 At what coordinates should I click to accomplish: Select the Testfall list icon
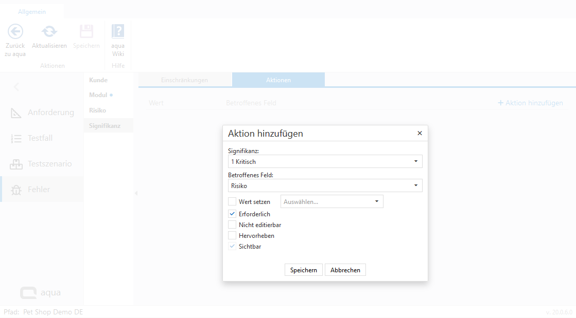pyautogui.click(x=16, y=138)
